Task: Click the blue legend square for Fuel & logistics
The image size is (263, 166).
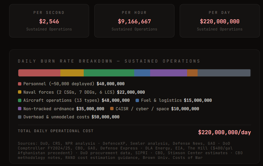Action: tap(137, 100)
